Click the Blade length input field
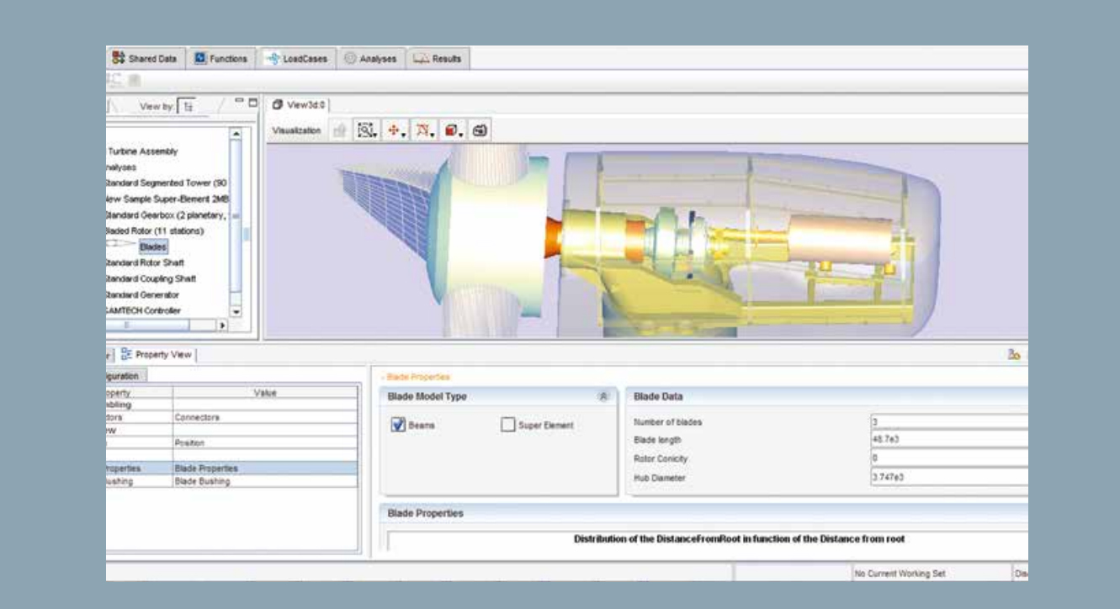The width and height of the screenshot is (1120, 609). point(948,440)
